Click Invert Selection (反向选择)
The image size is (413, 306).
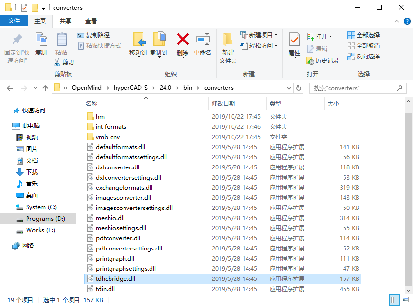pos(363,56)
